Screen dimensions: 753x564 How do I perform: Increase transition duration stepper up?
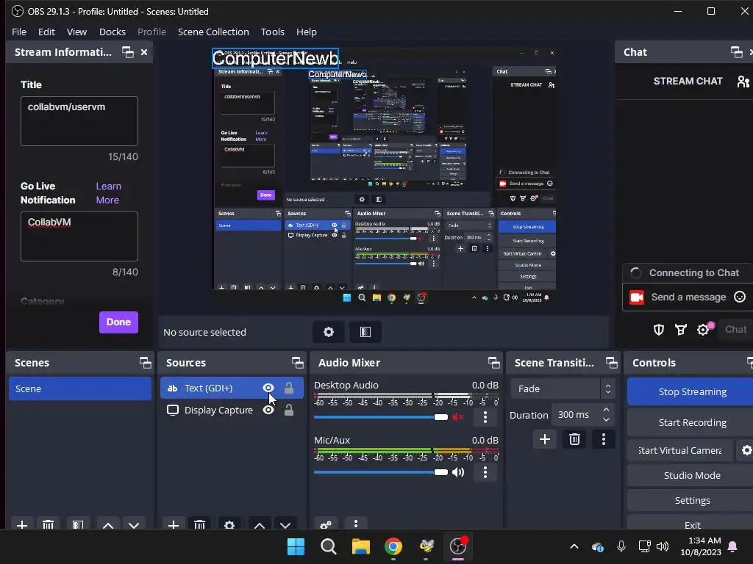[x=607, y=410]
